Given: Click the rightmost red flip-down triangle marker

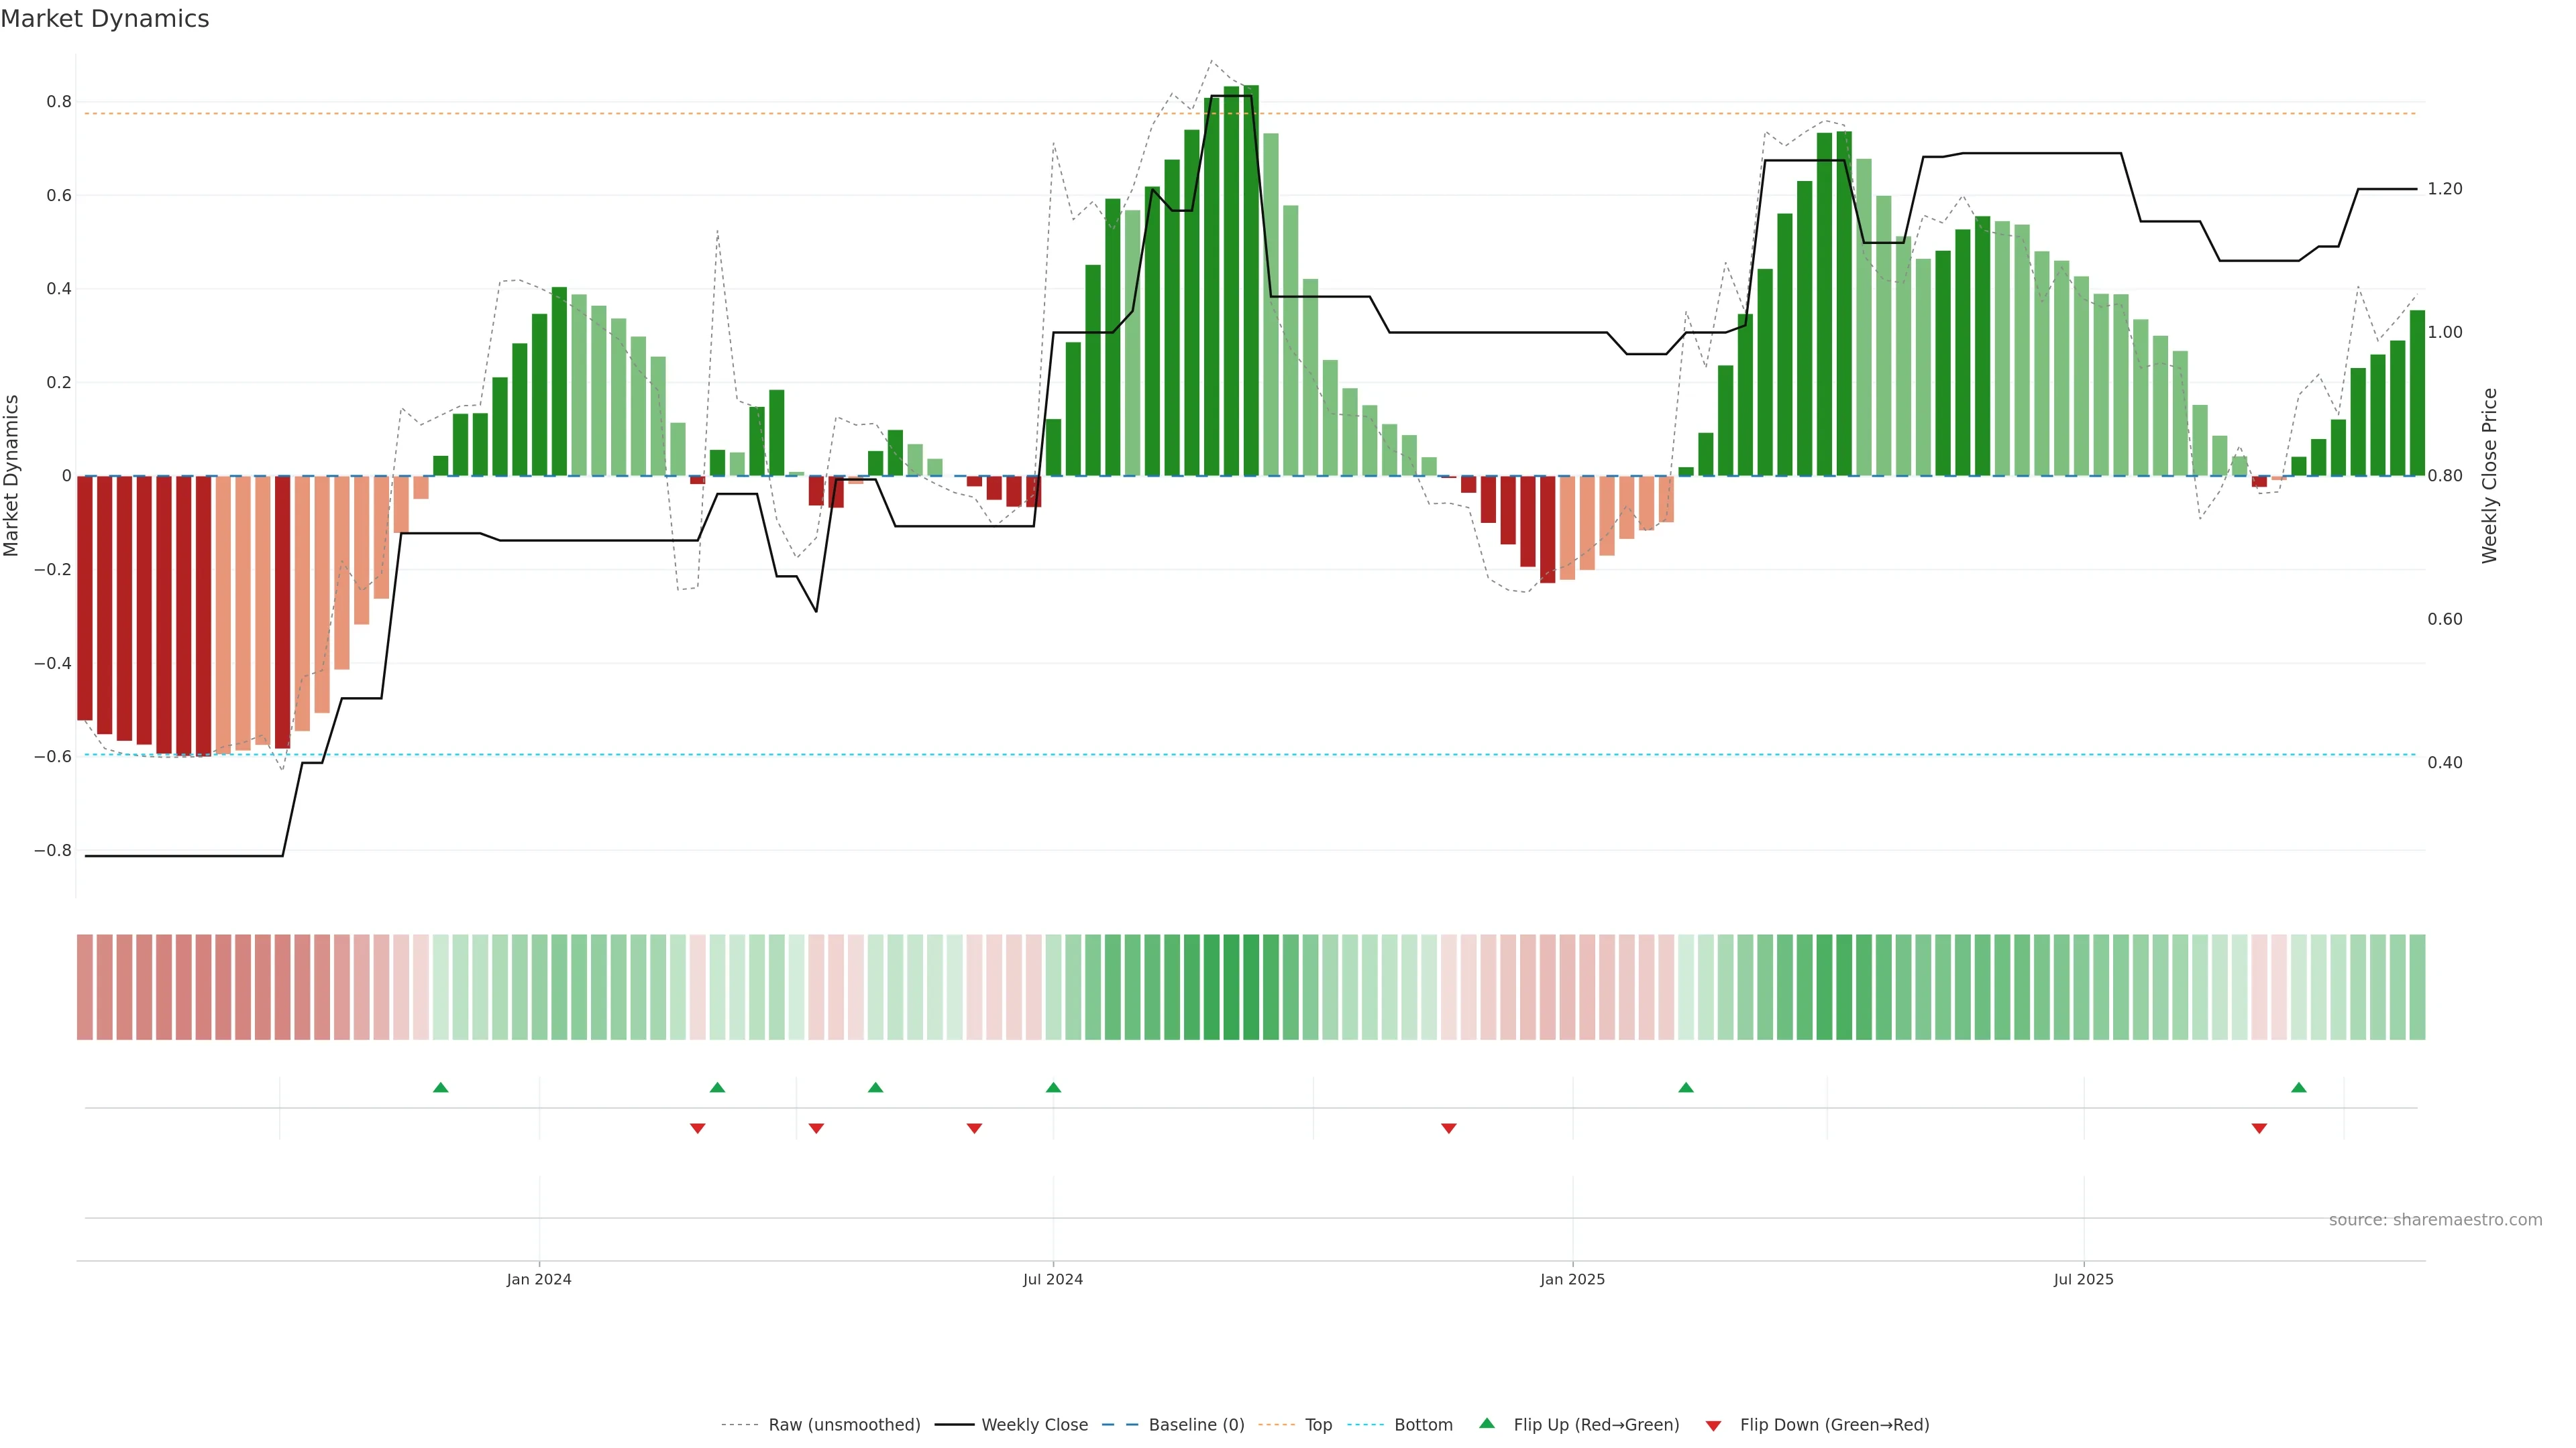Looking at the screenshot, I should point(2259,1128).
